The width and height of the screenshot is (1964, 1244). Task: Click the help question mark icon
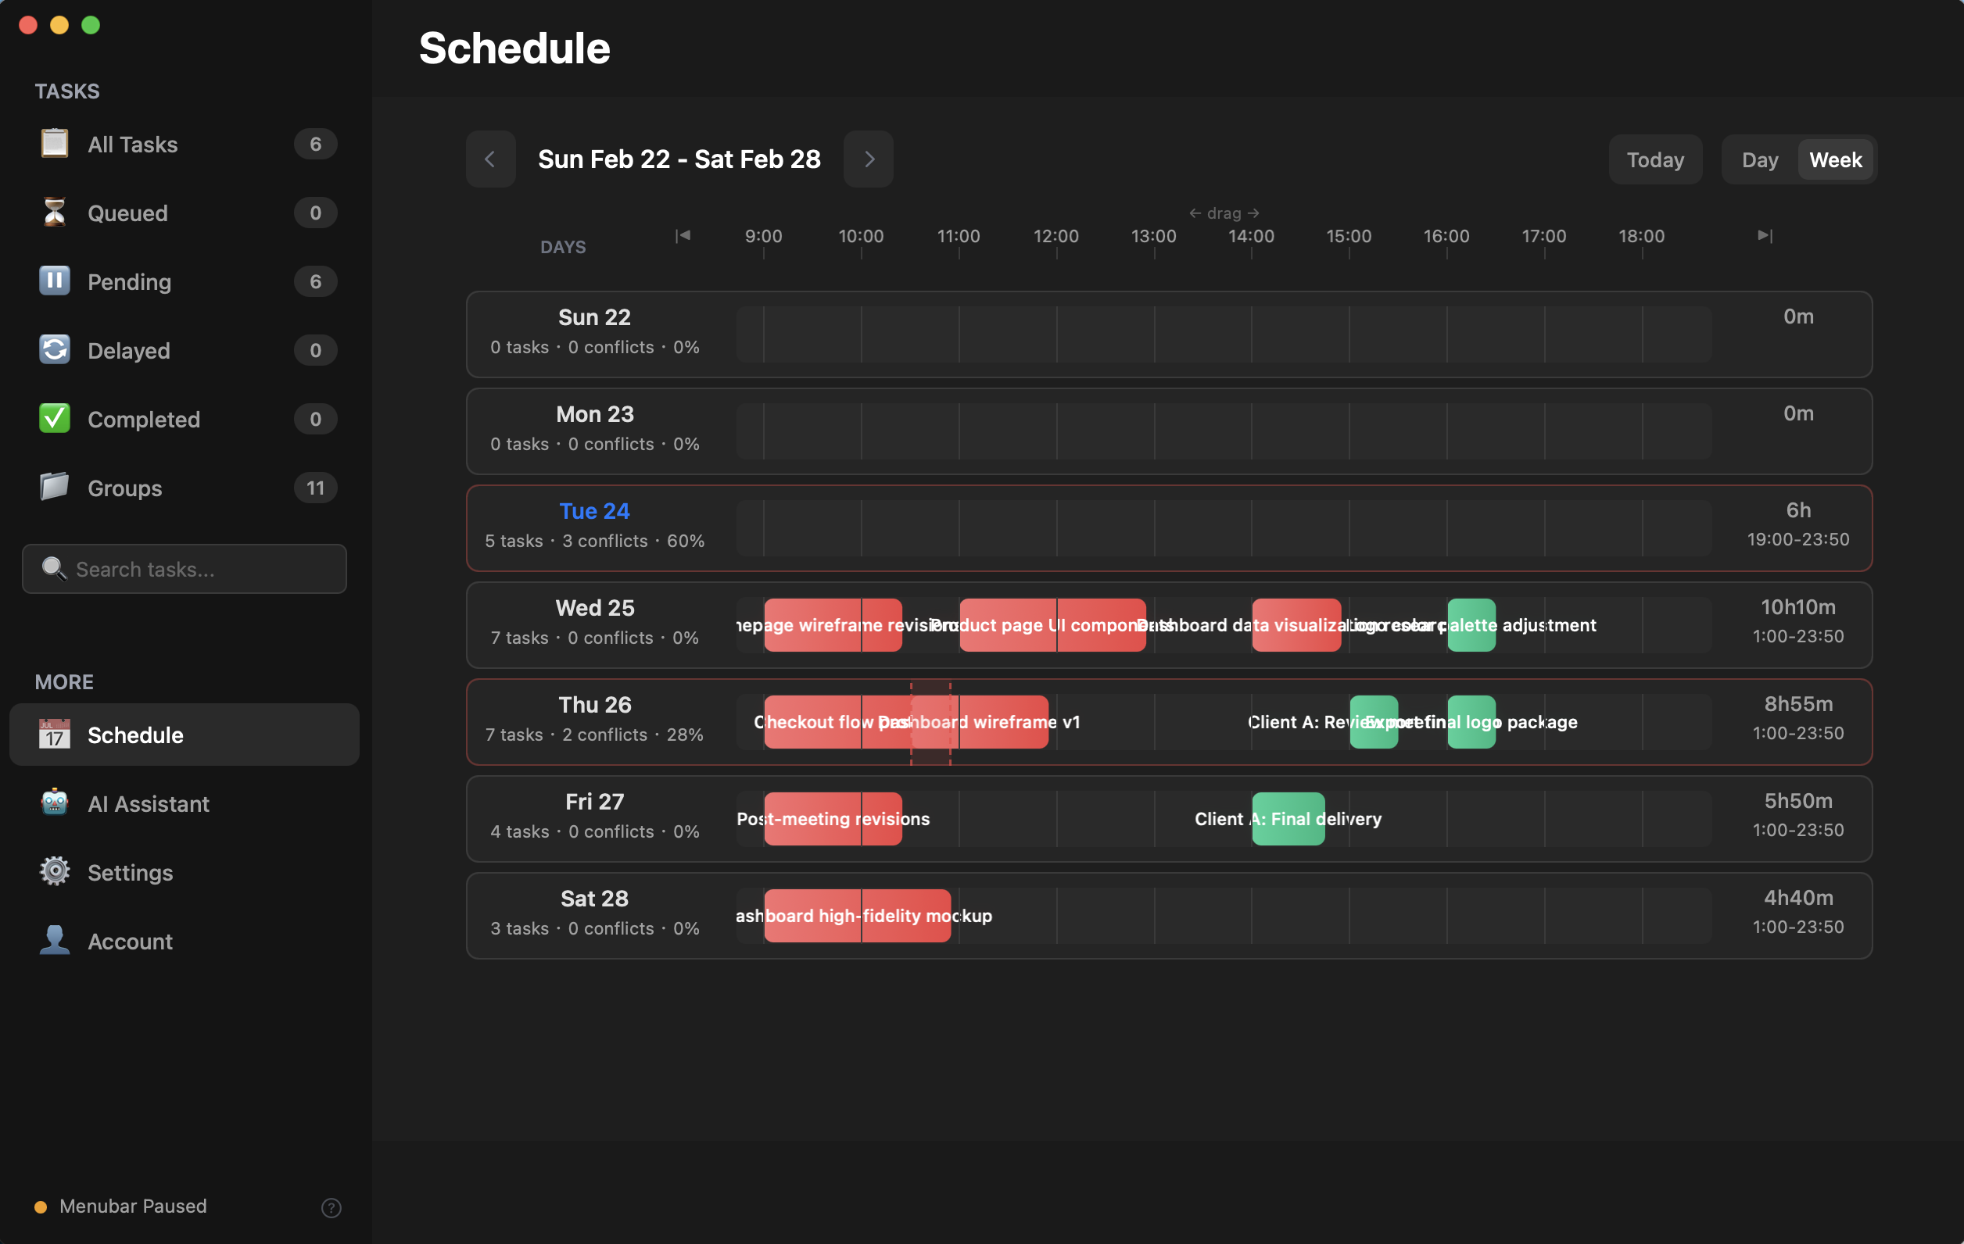332,1207
